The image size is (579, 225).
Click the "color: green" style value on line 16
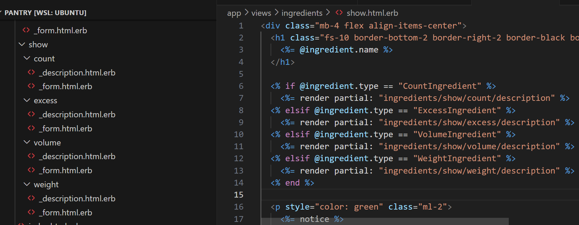tap(349, 207)
